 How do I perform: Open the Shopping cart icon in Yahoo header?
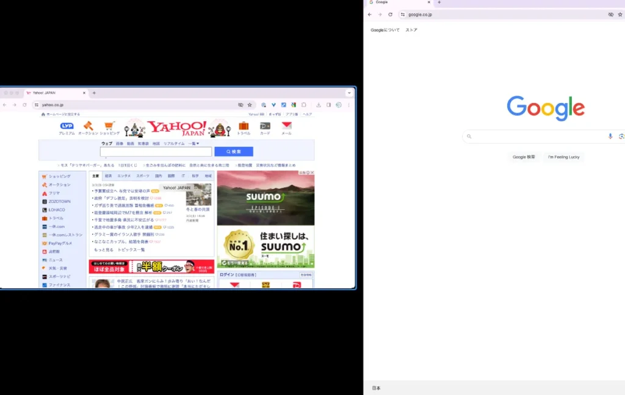click(109, 126)
